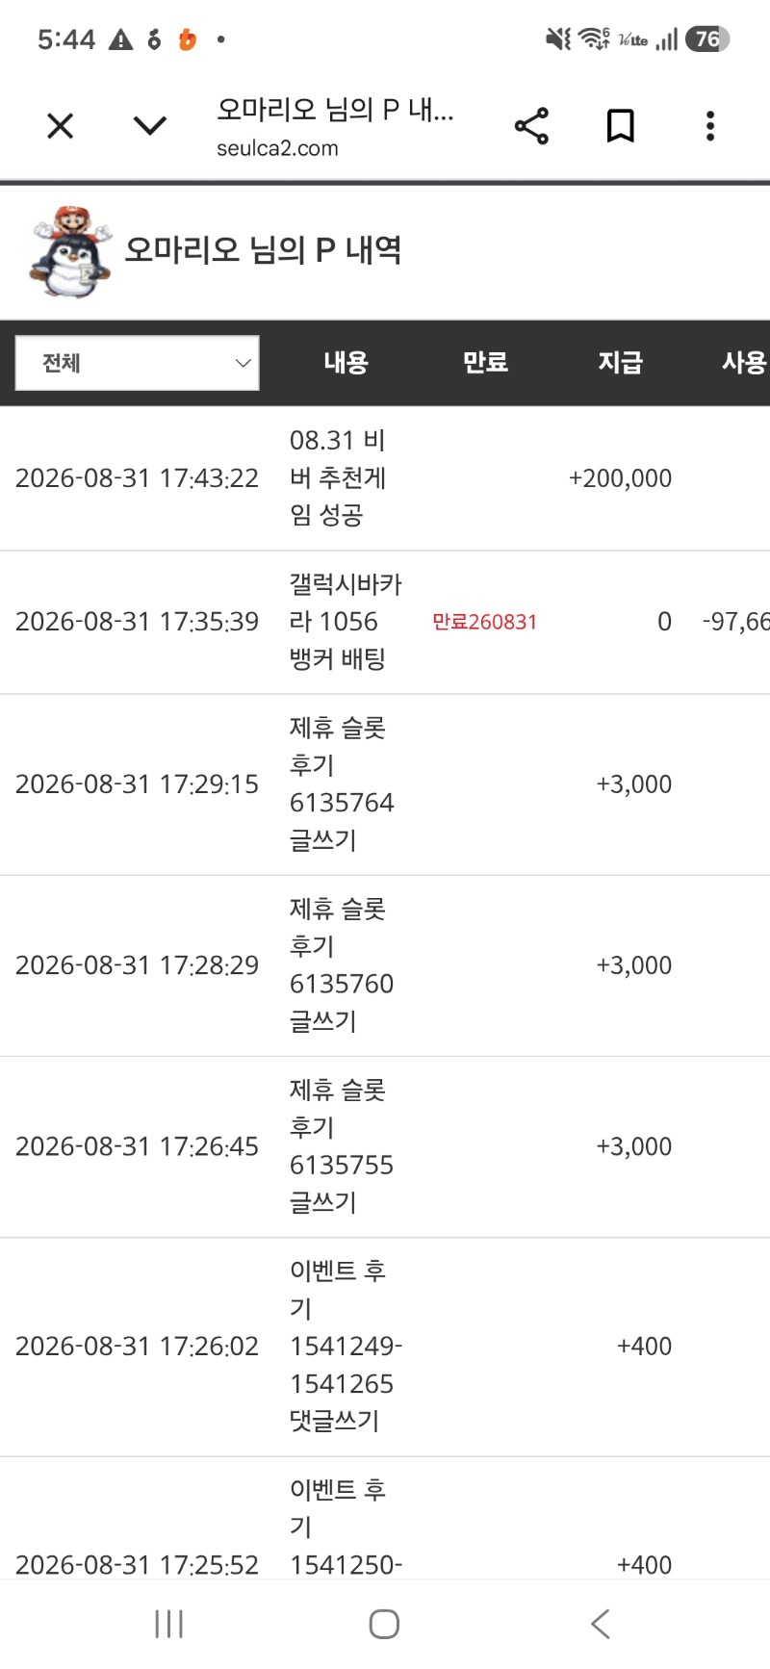Tap Android back button
This screenshot has width=770, height=1669.
600,1625
